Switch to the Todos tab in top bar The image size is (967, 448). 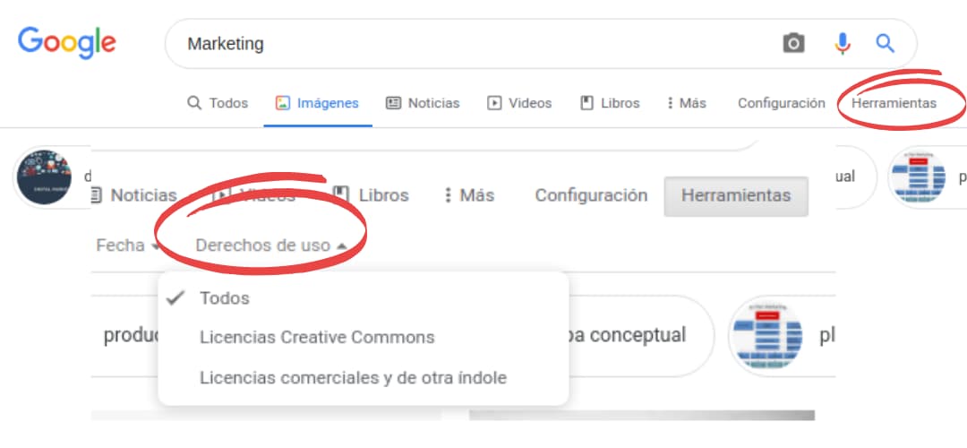pos(218,103)
